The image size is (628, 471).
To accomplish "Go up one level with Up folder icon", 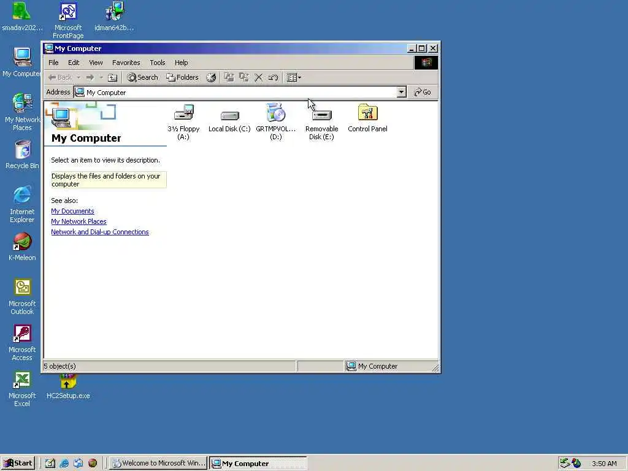I will pos(113,77).
